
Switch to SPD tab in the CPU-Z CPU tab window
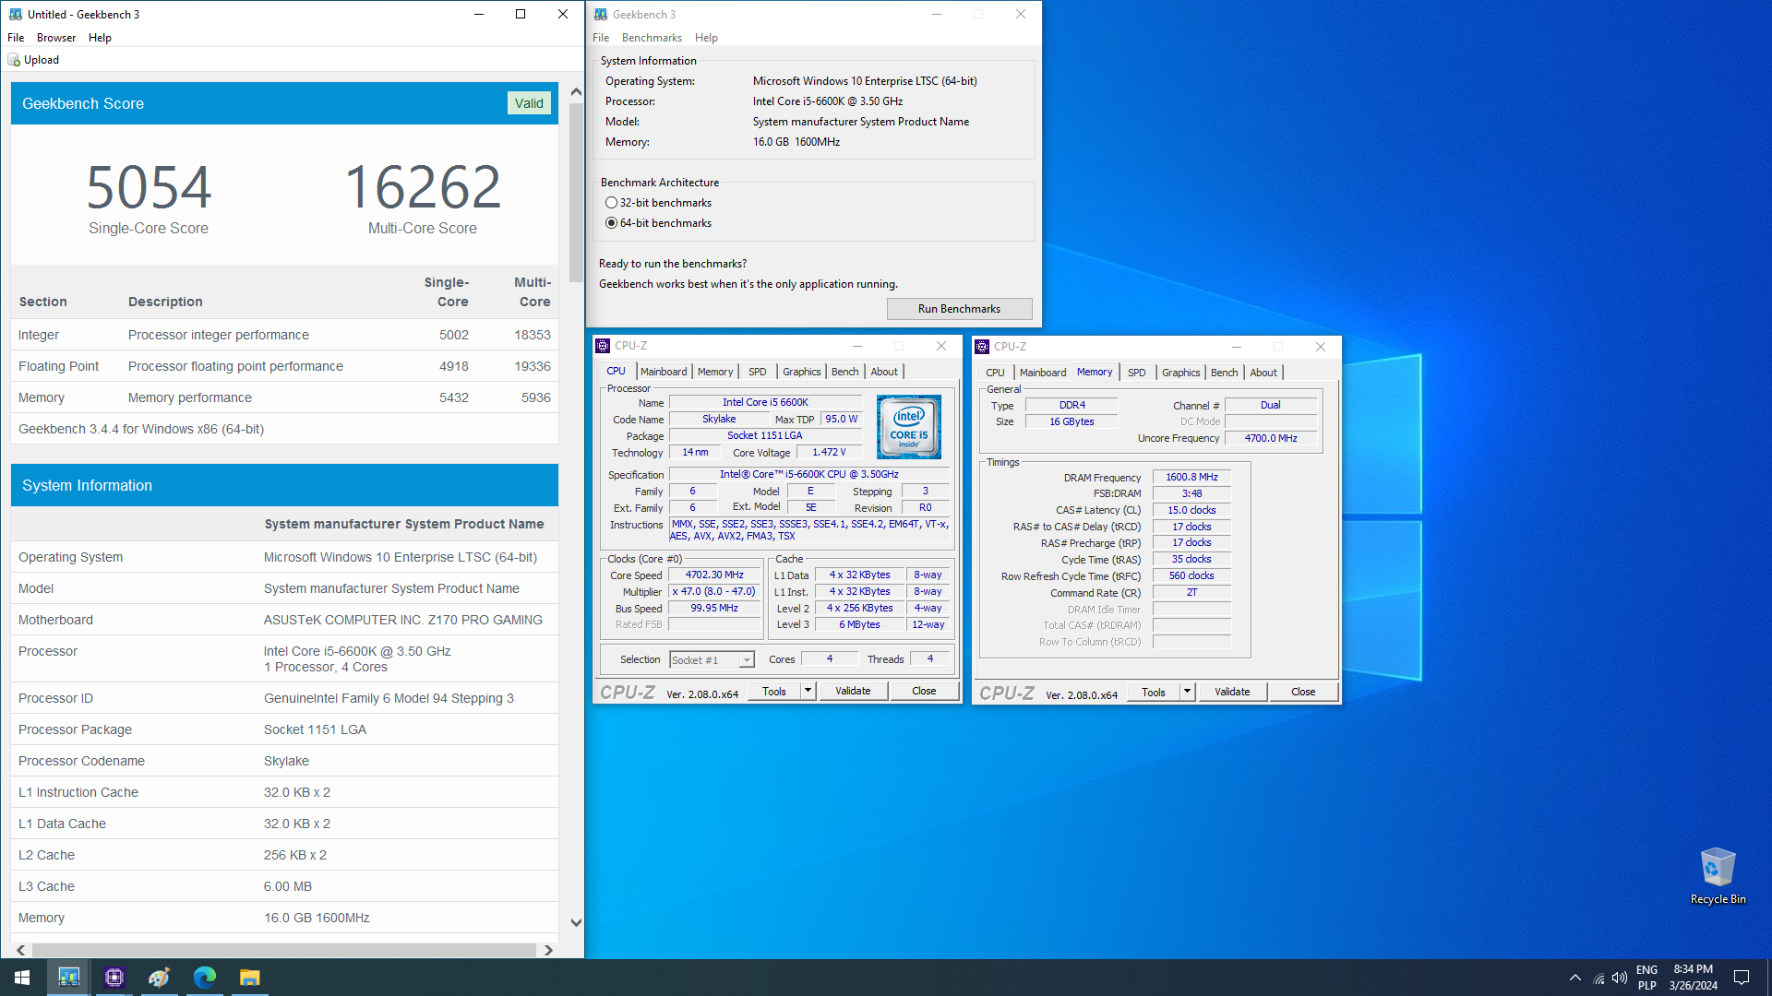(x=757, y=372)
